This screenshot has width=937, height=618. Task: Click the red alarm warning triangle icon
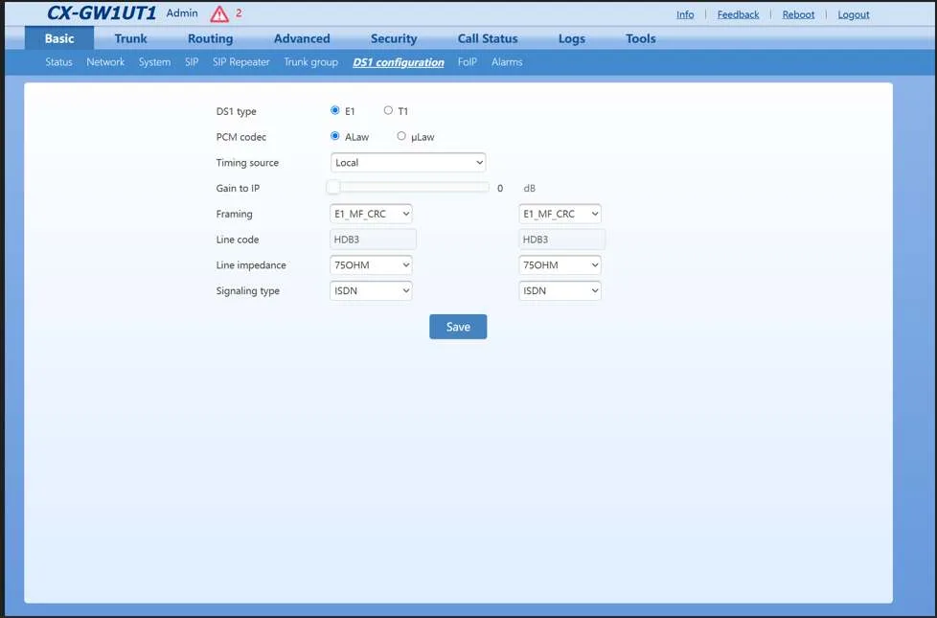click(x=219, y=13)
